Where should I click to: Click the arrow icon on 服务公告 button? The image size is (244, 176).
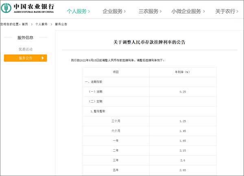(x=42, y=58)
